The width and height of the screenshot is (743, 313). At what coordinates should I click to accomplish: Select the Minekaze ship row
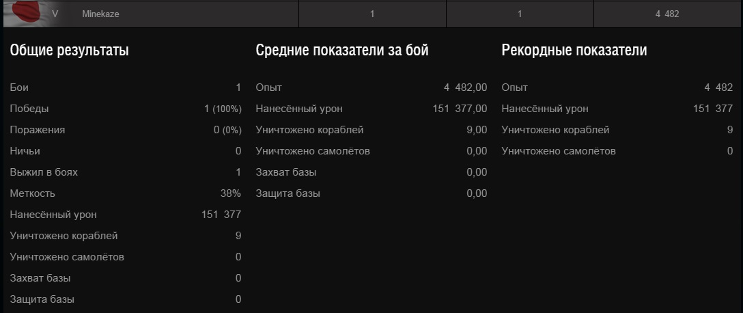[x=371, y=14]
